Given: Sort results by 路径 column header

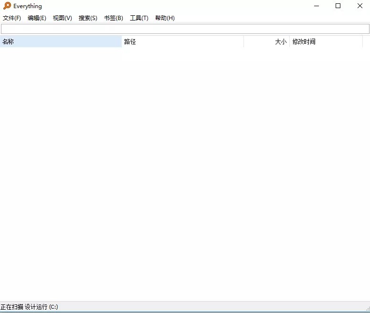Looking at the screenshot, I should coord(182,42).
